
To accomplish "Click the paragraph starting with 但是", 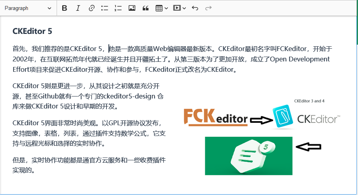I will (89, 165).
